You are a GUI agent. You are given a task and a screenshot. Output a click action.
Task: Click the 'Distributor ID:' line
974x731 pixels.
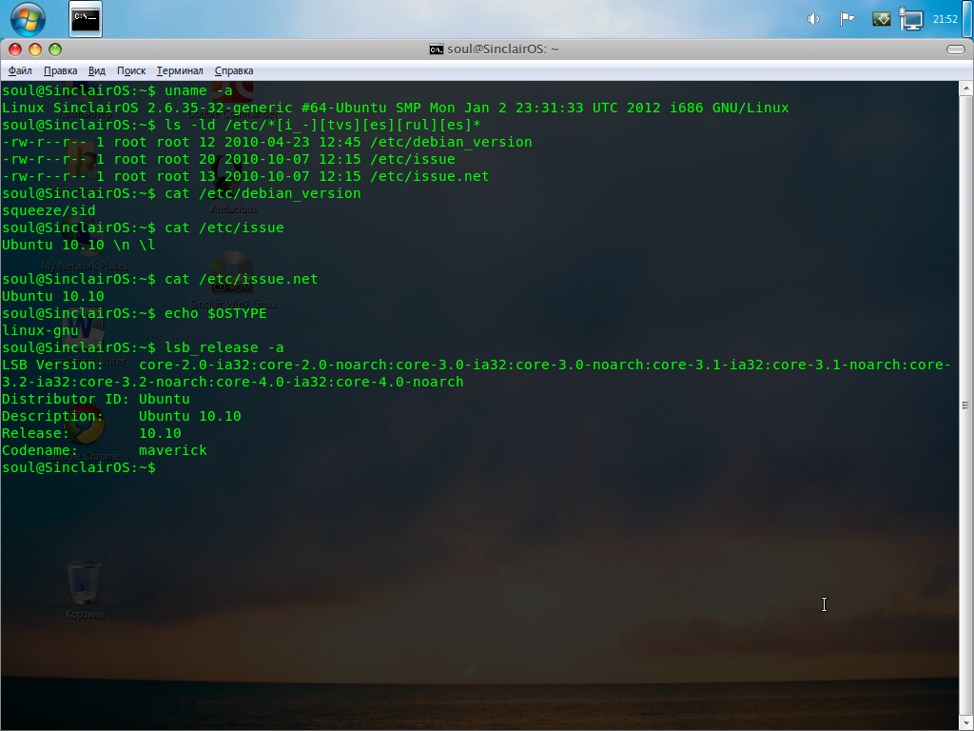(96, 399)
